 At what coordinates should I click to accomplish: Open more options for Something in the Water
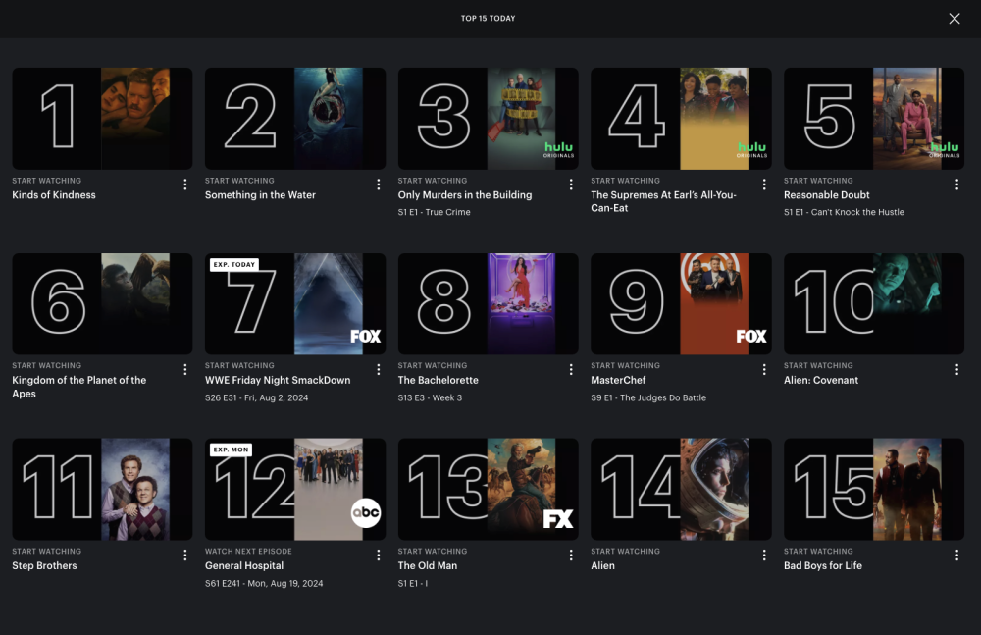[x=378, y=185]
